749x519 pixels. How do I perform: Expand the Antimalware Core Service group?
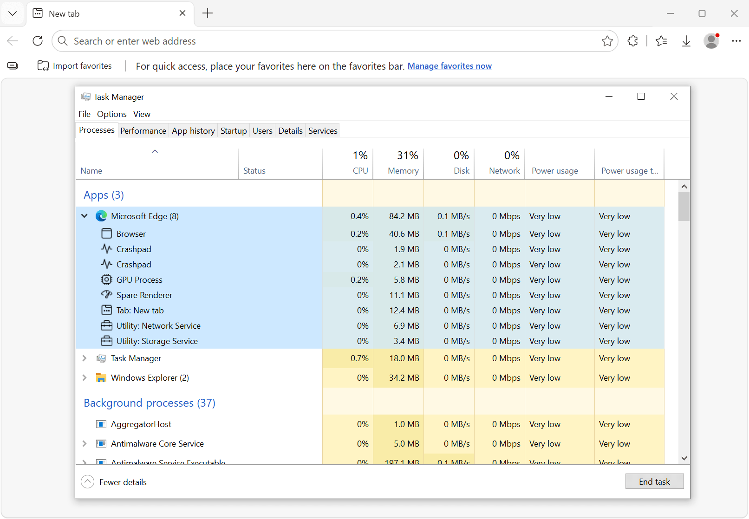coord(85,443)
